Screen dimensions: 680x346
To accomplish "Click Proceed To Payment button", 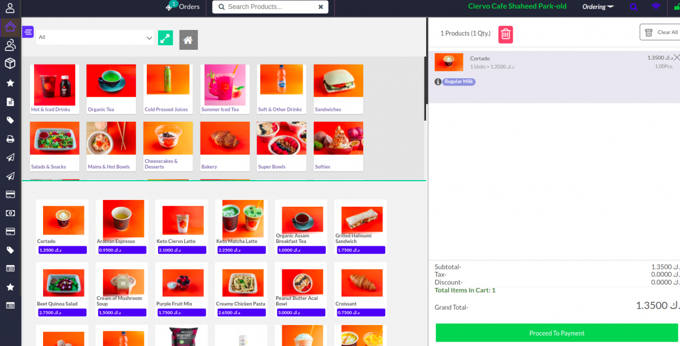I will point(556,333).
